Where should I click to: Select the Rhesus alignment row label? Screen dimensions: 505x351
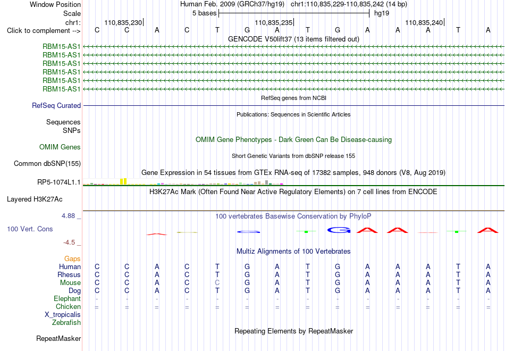[x=69, y=274]
